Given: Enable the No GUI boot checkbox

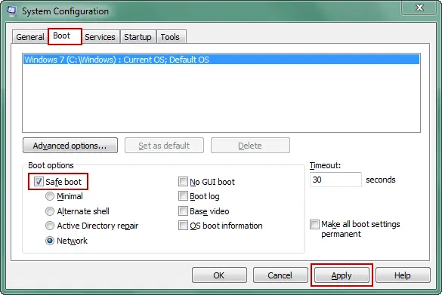Looking at the screenshot, I should pos(183,182).
